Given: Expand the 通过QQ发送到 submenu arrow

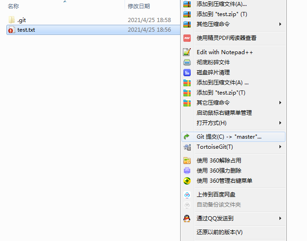Looking at the screenshot, I should click(280, 219).
